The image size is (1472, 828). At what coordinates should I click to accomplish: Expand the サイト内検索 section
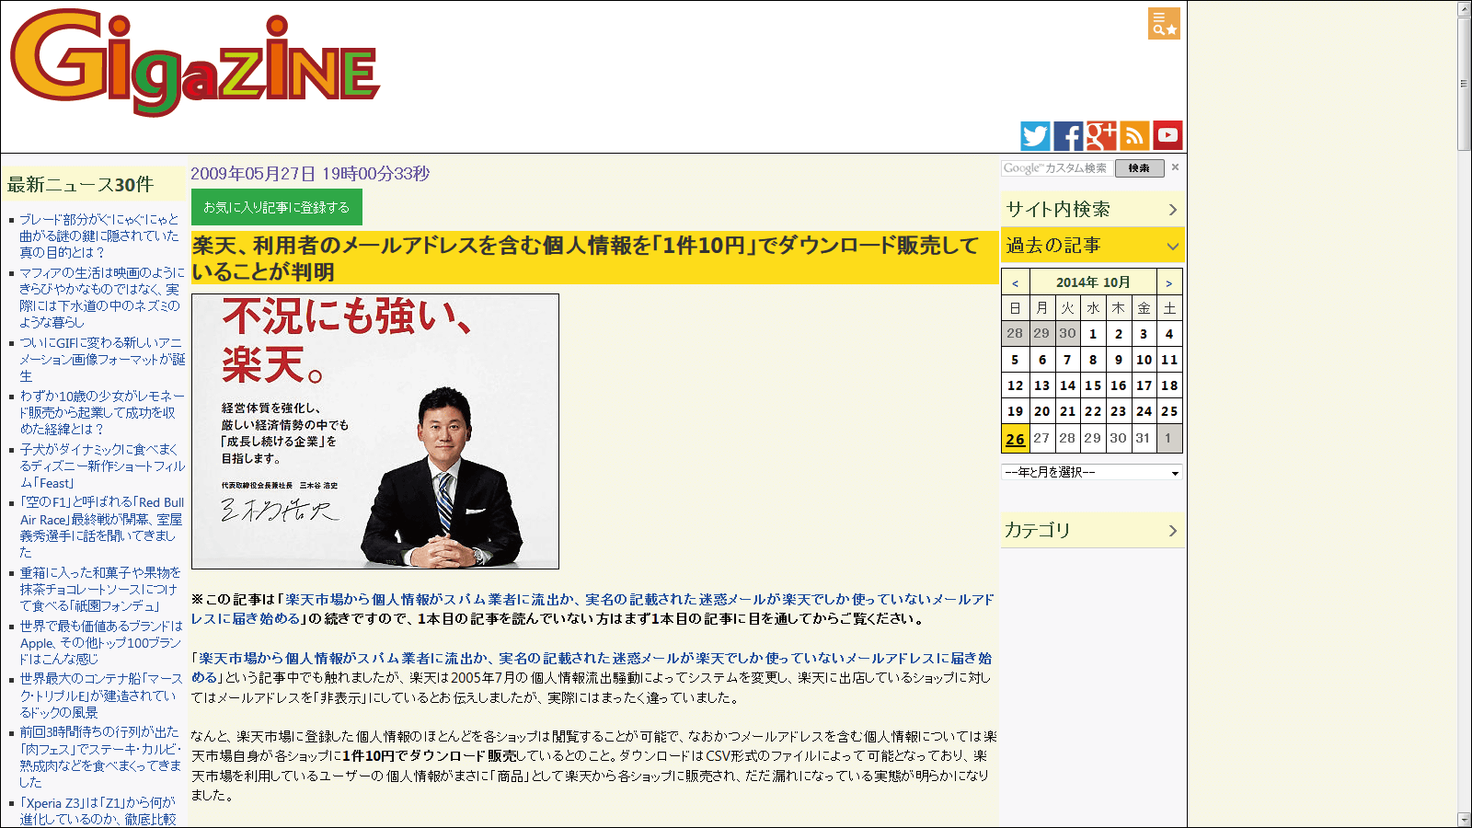point(1092,210)
